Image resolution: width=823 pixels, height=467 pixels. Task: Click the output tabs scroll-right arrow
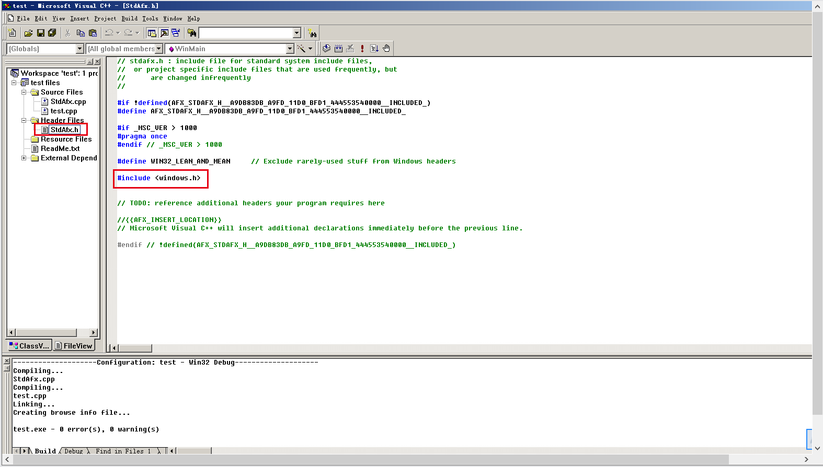[24, 451]
